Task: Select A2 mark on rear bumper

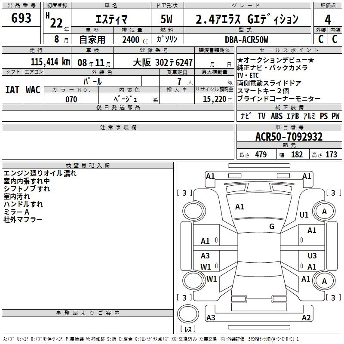Action: point(306,317)
